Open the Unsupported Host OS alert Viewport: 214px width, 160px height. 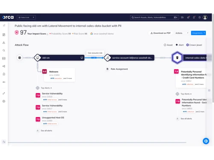(x=53, y=121)
